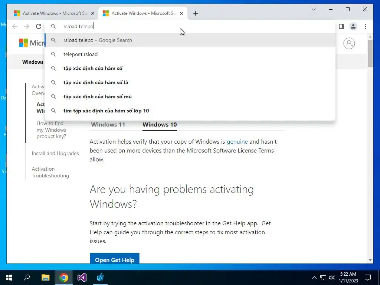
Task: Click the Windows navigation heading
Action: [x=33, y=62]
